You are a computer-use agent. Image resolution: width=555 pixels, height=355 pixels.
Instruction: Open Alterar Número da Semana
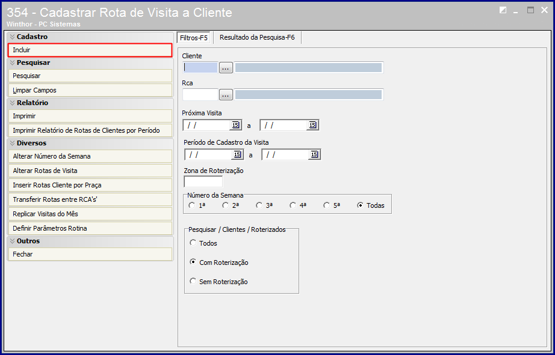coord(90,157)
